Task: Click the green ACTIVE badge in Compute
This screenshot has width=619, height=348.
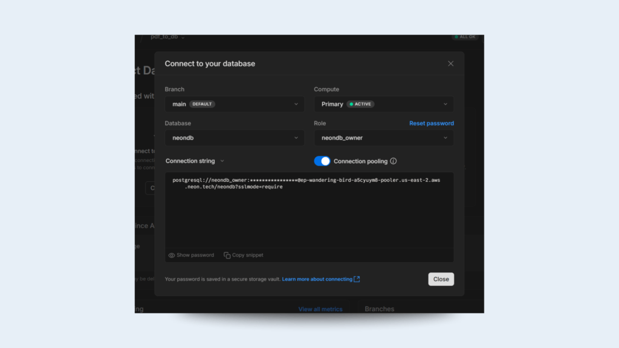Action: click(360, 104)
